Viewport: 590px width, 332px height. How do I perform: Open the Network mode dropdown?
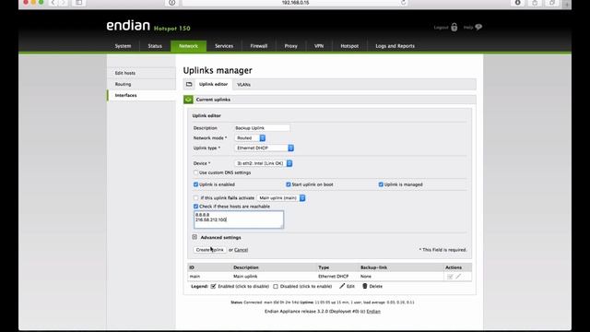250,138
